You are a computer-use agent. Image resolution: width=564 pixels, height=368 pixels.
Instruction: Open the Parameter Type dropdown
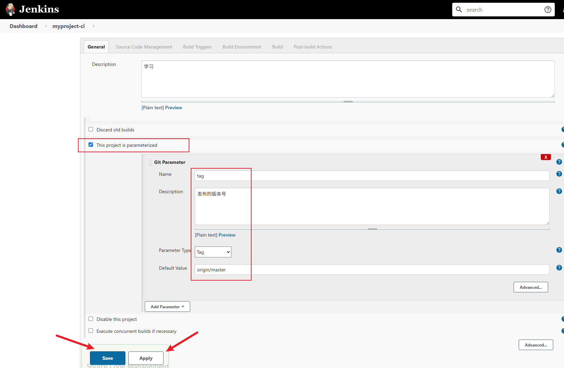(213, 252)
